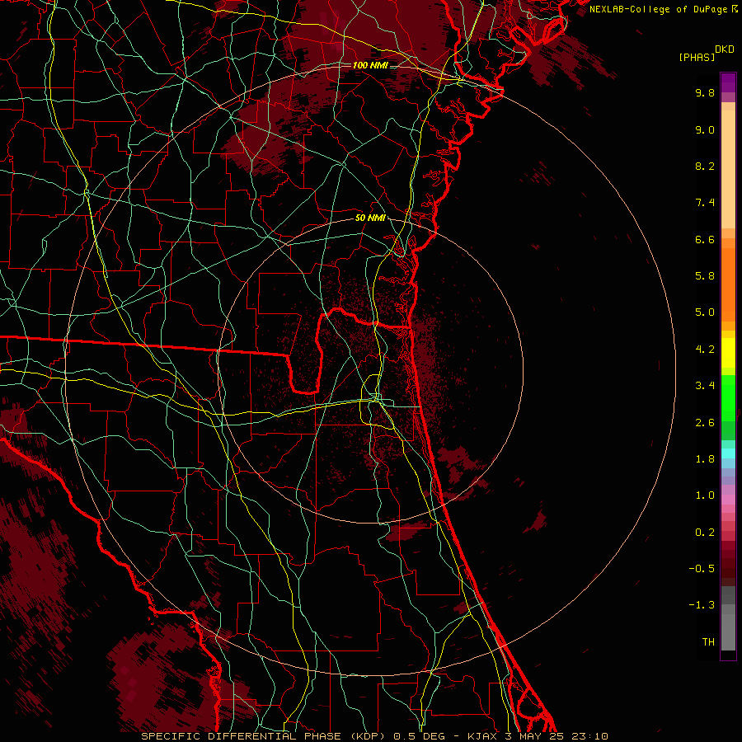Click the KJAX 3 MAY 25 23:10 timestamp
742x742 pixels.
[x=538, y=736]
